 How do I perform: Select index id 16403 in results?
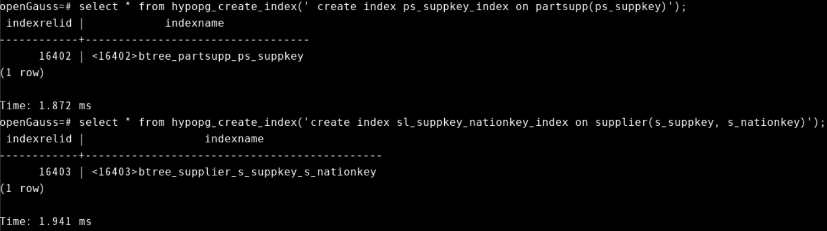tap(56, 172)
